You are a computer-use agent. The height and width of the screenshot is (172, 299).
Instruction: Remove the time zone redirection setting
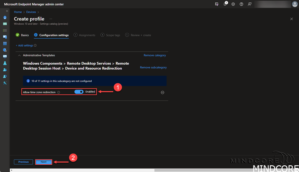point(163,92)
